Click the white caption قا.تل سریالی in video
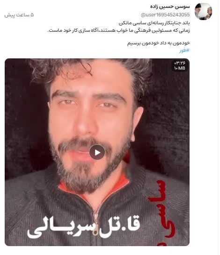 click(x=84, y=227)
